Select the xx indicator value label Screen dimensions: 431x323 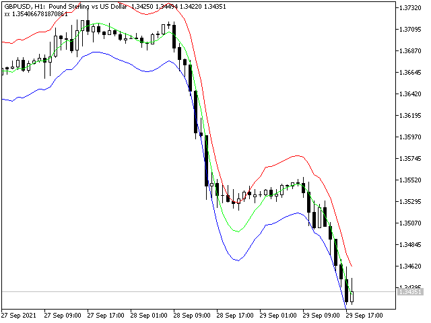[x=36, y=13]
